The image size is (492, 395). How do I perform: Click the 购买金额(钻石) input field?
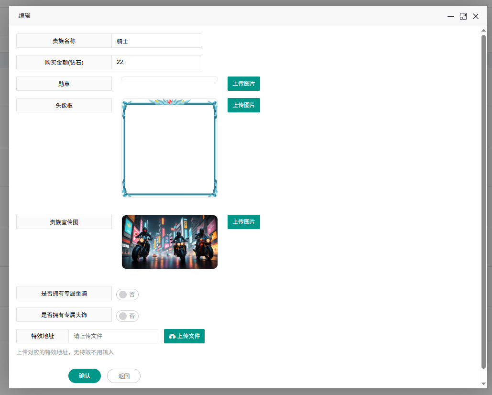click(156, 63)
